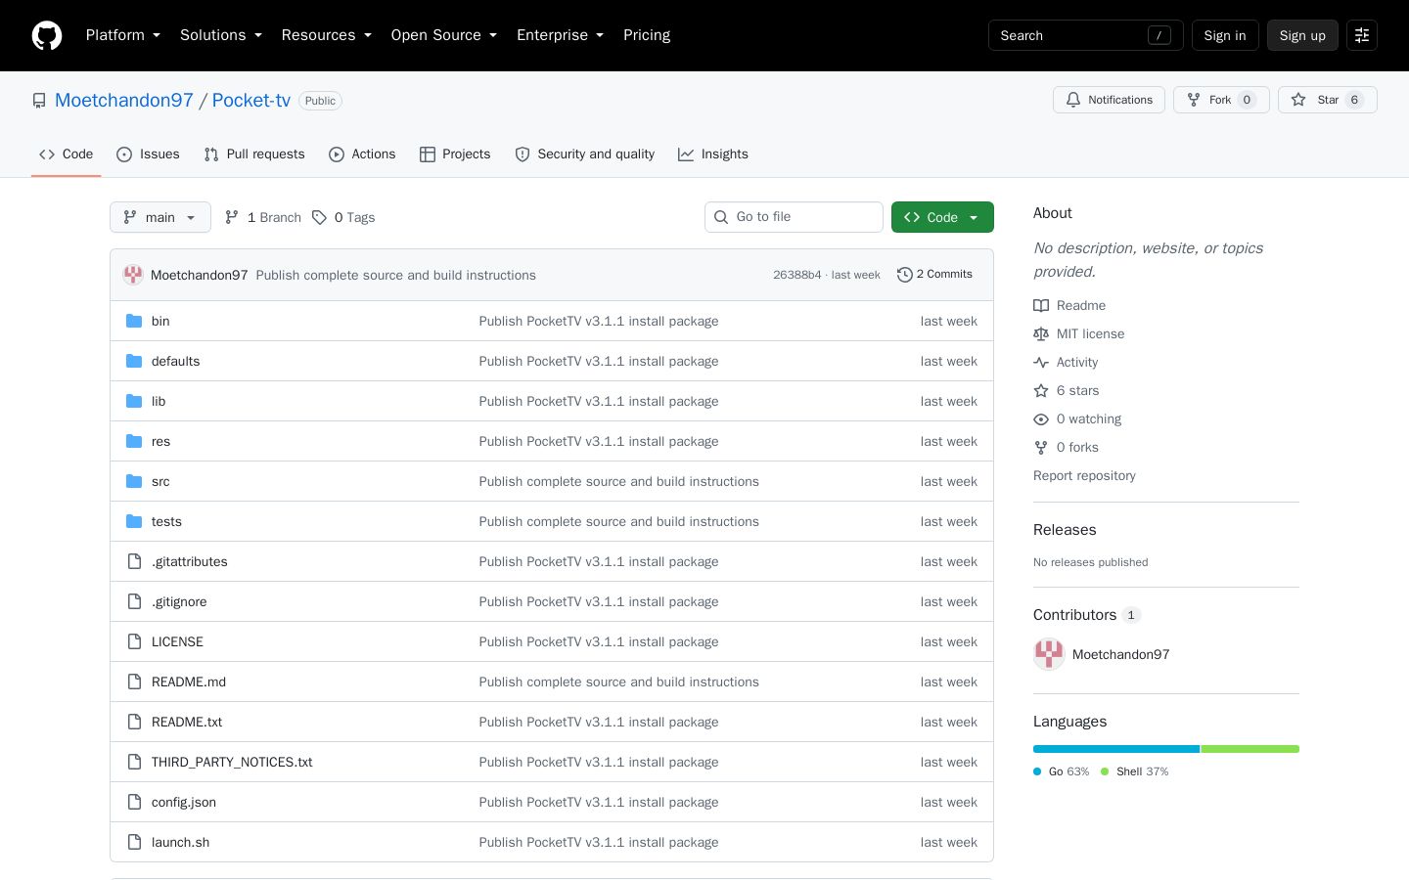1409x880 pixels.
Task: Click the scales icon beside MIT license
Action: pyautogui.click(x=1041, y=334)
